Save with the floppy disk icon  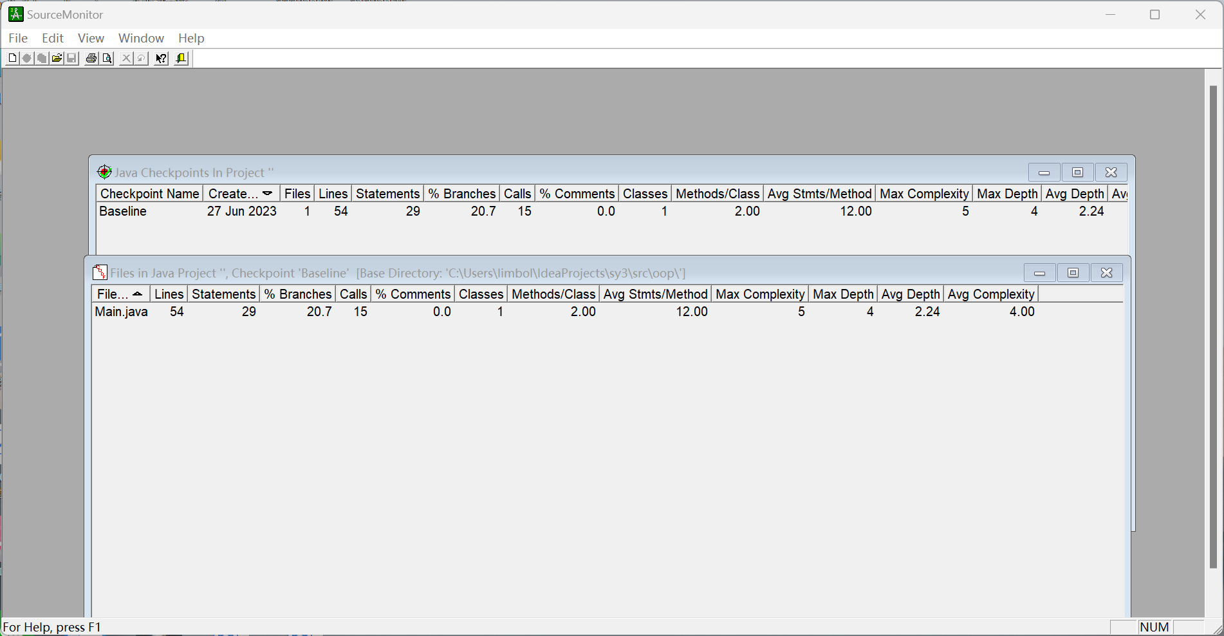point(71,59)
